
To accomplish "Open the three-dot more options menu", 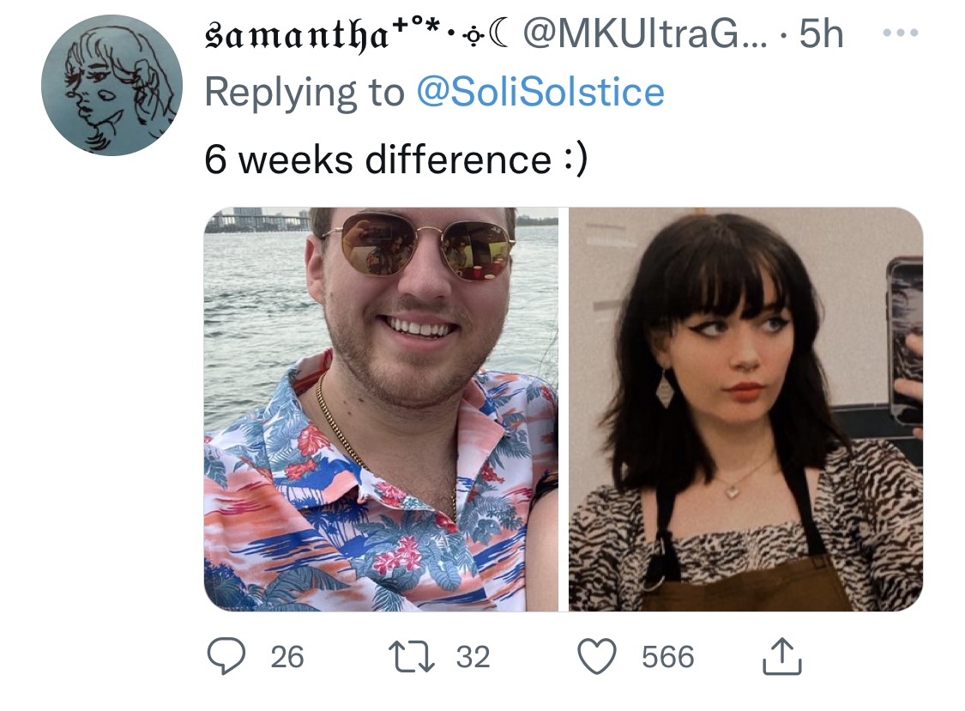I will tap(901, 33).
